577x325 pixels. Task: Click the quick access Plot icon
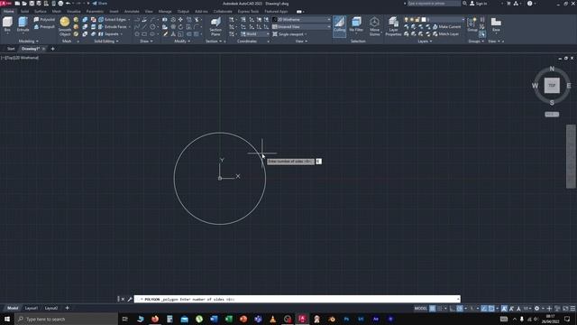click(60, 4)
